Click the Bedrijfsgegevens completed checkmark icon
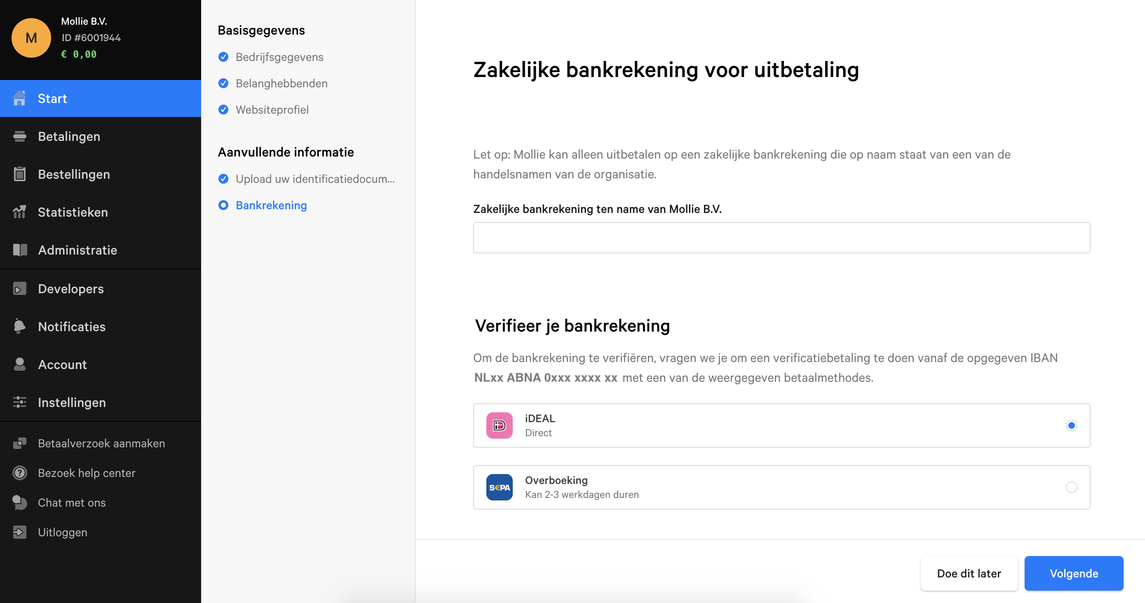Image resolution: width=1145 pixels, height=603 pixels. click(223, 57)
